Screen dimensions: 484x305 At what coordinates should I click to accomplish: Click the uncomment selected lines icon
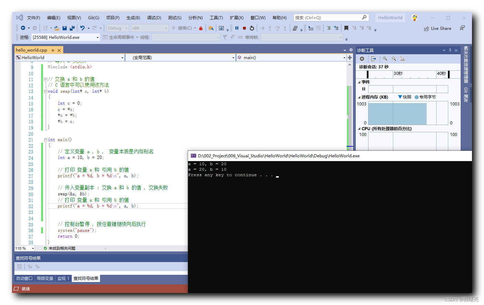pyautogui.click(x=336, y=28)
